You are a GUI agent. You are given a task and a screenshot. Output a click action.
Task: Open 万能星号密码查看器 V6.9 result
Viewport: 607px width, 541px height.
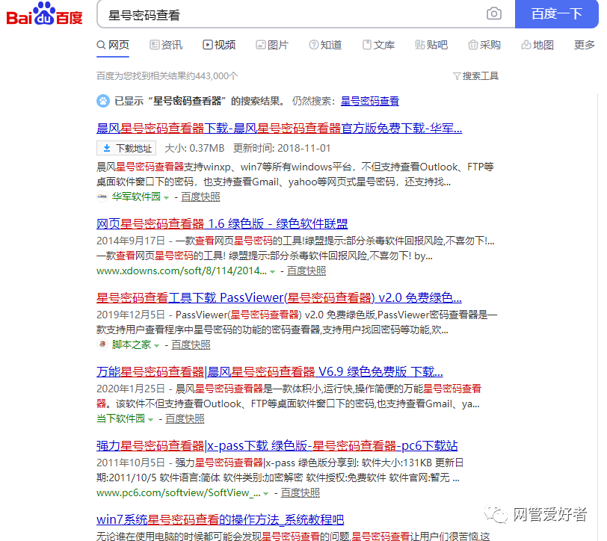click(269, 371)
